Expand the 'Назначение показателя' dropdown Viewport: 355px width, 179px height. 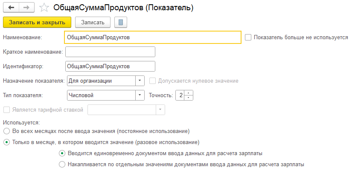pyautogui.click(x=140, y=81)
